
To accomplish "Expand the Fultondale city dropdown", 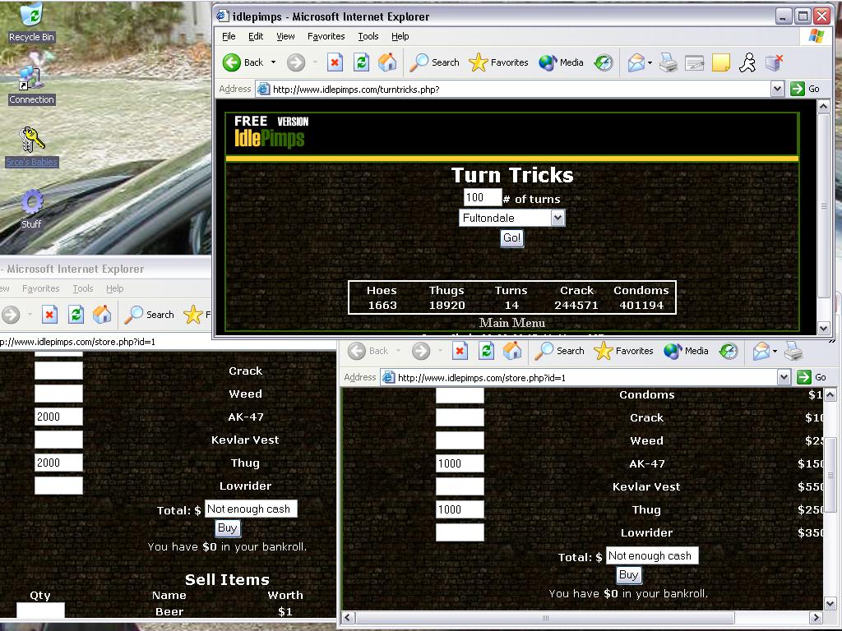I will click(557, 218).
